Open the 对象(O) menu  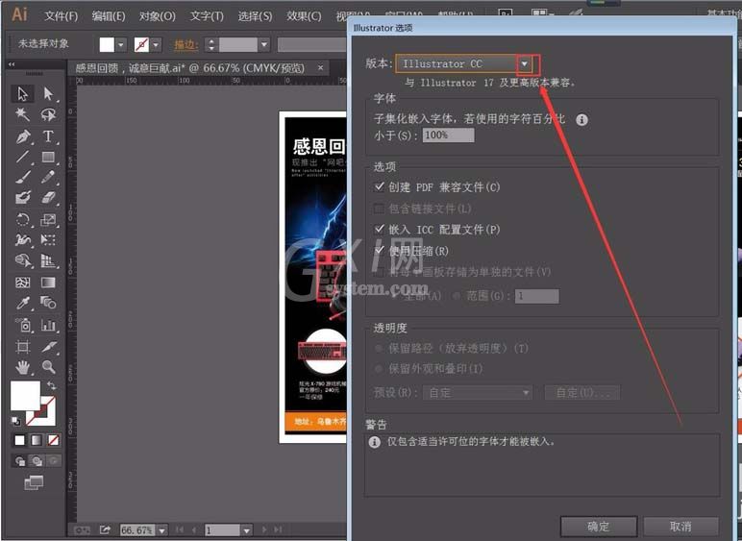[x=157, y=16]
